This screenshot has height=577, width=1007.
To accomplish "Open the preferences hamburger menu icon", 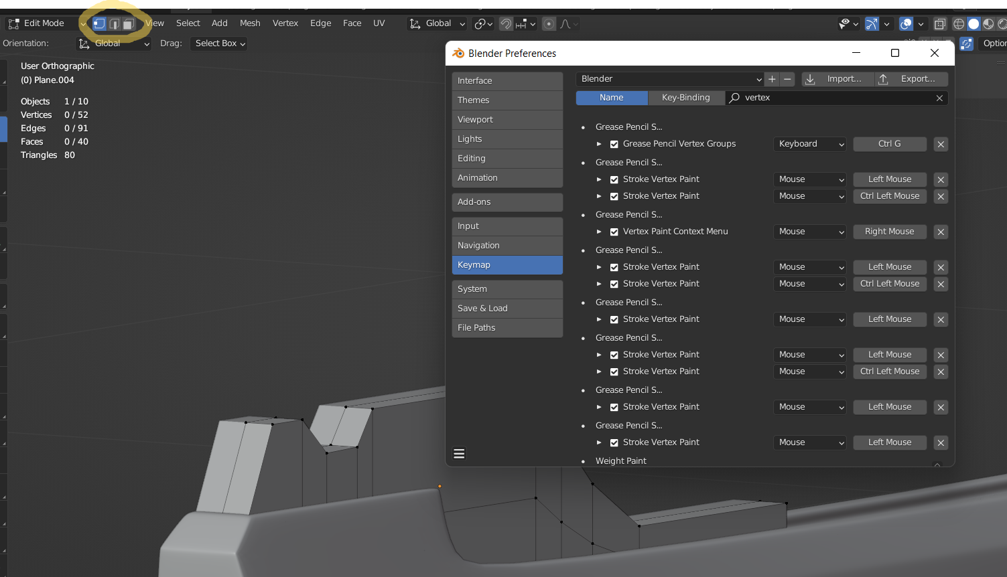I will click(459, 454).
